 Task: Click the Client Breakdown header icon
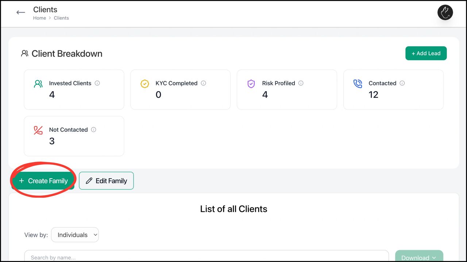[24, 53]
